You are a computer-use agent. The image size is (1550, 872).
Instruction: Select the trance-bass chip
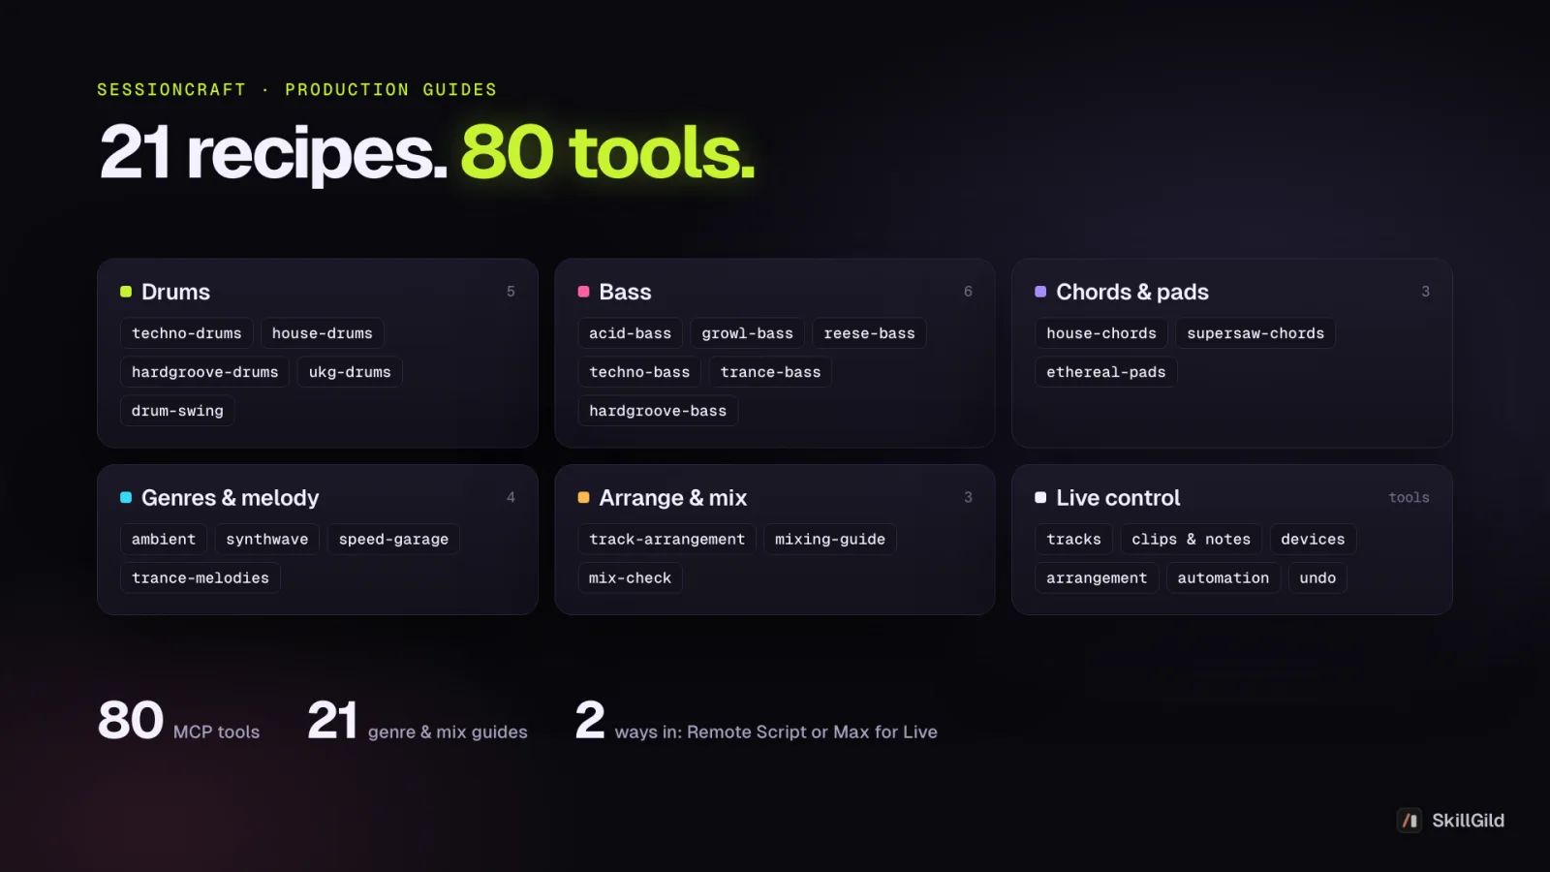click(x=770, y=372)
